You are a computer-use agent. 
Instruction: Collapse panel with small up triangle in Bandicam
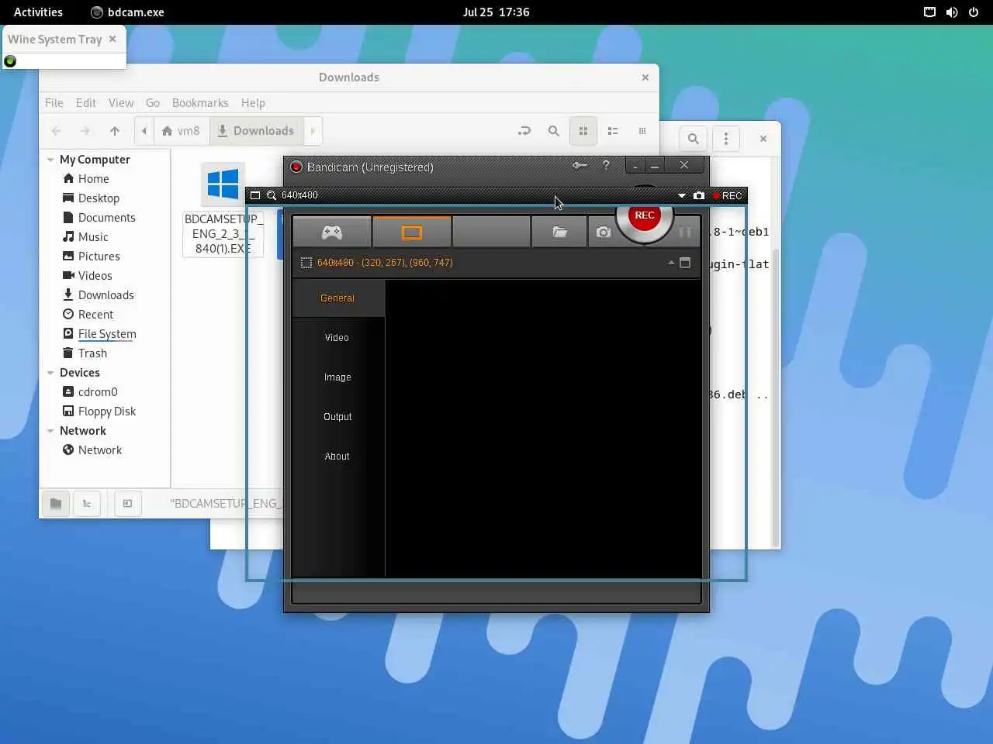click(x=671, y=263)
